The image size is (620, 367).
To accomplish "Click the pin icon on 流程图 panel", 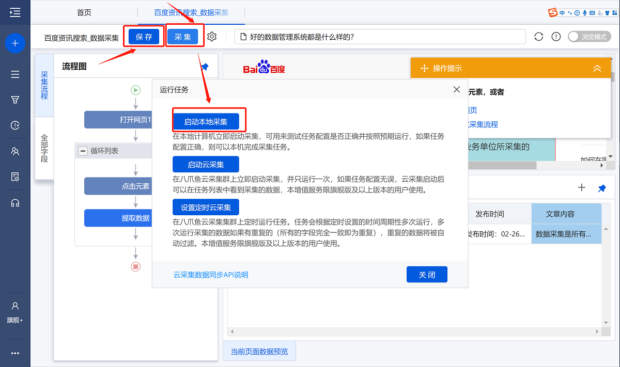I will [205, 67].
